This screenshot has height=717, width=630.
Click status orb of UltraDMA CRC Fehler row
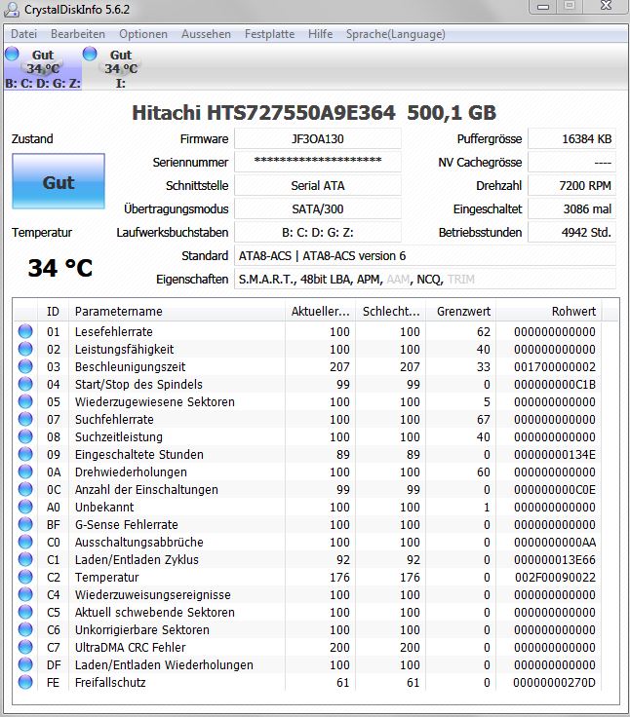pyautogui.click(x=25, y=647)
